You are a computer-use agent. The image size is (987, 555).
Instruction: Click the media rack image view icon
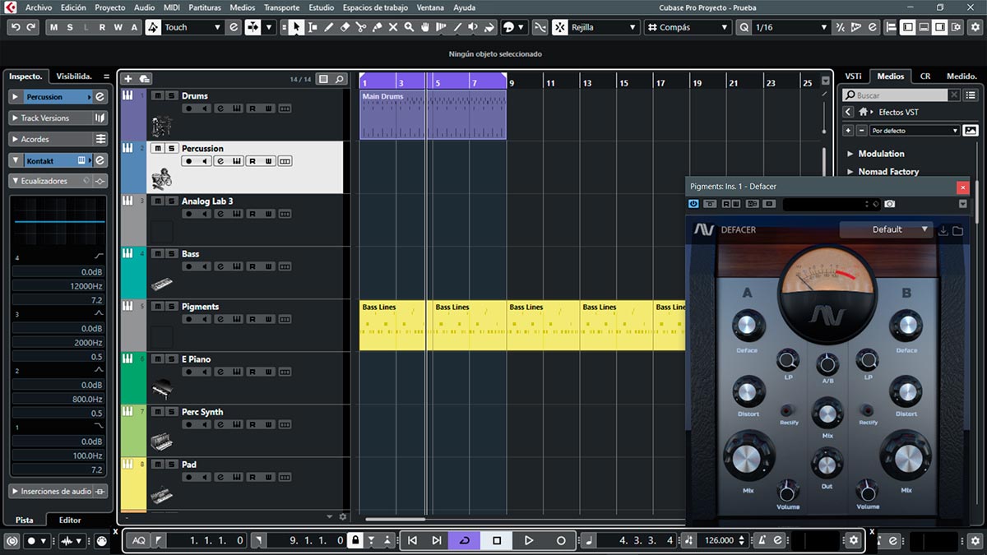point(971,131)
